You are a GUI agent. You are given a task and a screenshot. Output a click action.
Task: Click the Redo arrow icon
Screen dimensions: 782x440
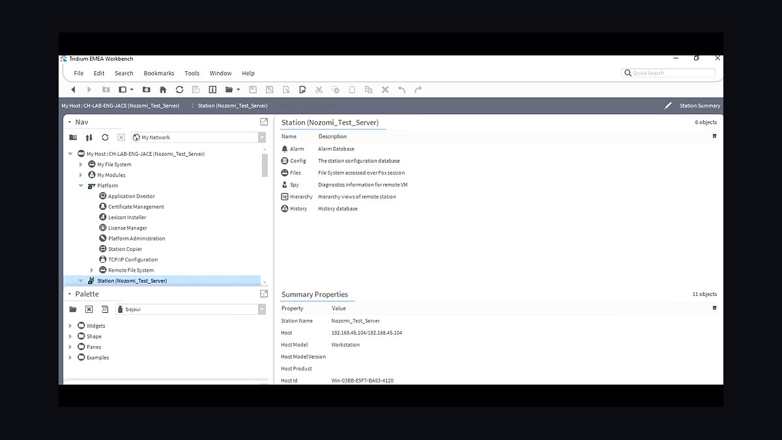tap(418, 89)
